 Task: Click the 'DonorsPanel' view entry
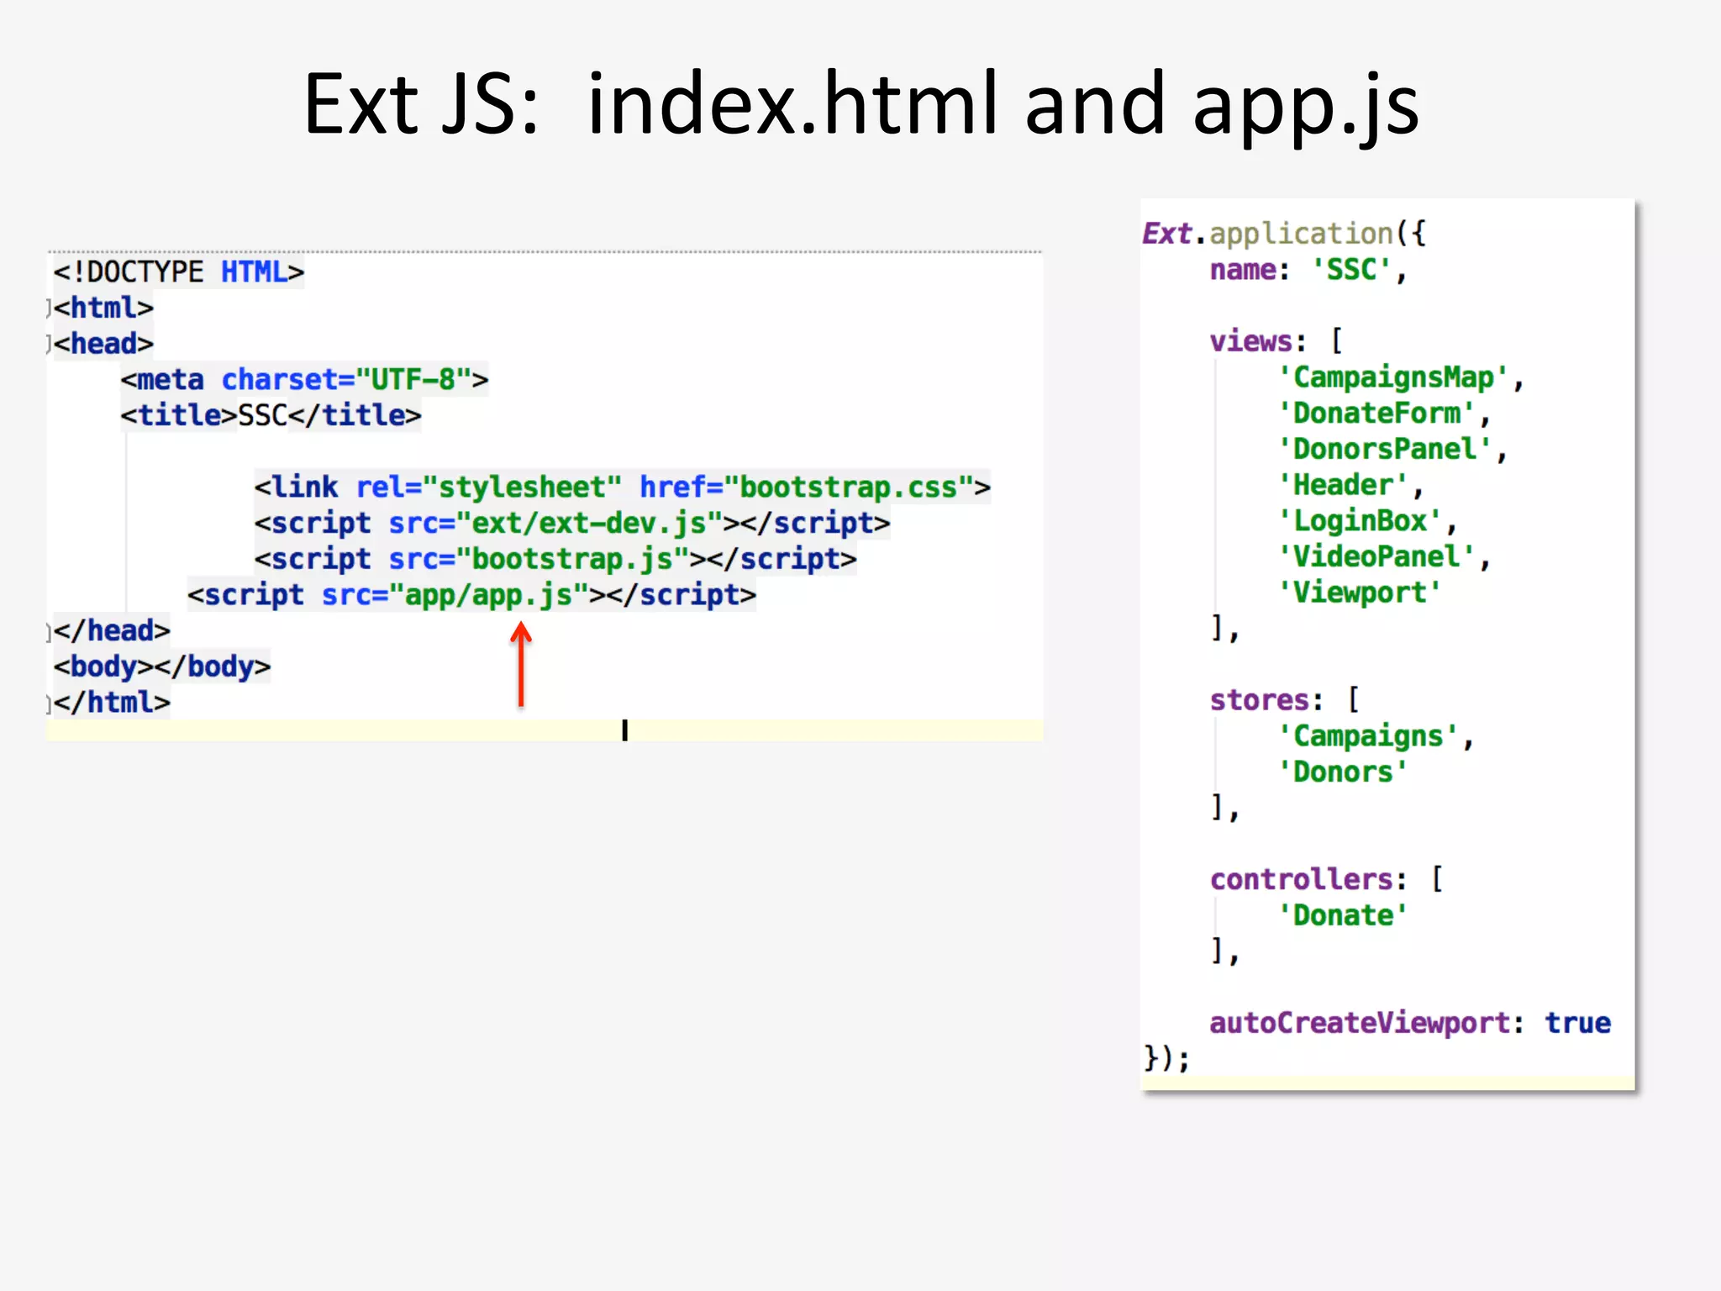click(1392, 450)
